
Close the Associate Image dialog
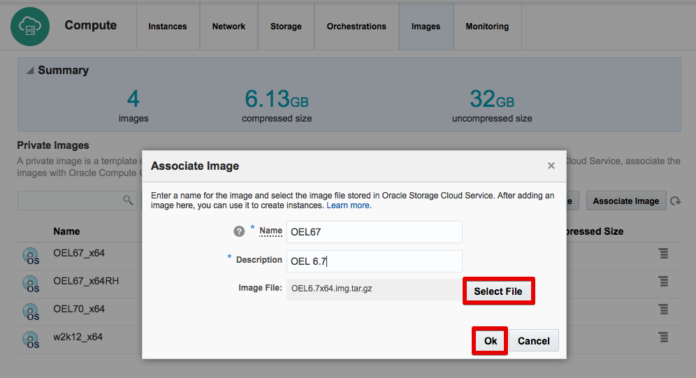tap(551, 166)
